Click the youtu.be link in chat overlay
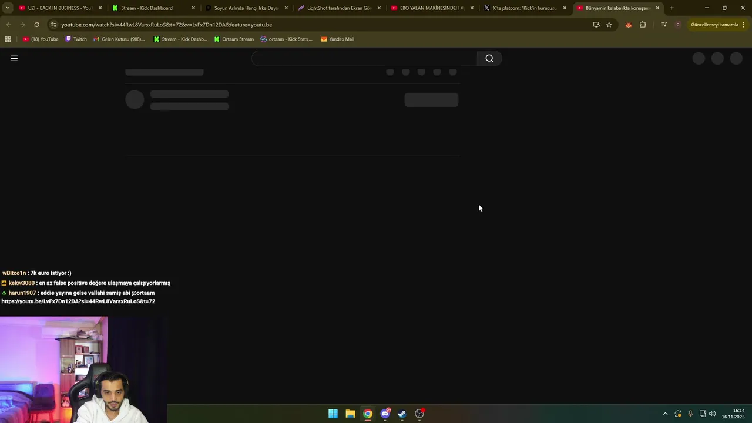Image resolution: width=752 pixels, height=423 pixels. [78, 301]
